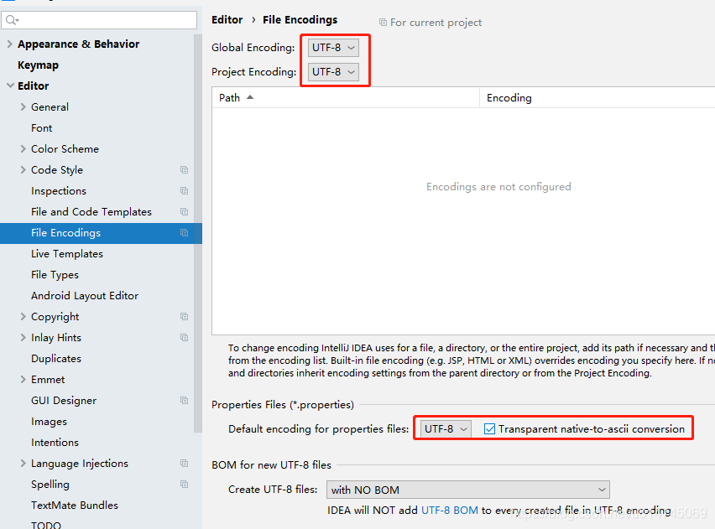Collapse the Editor section
Screen dimensions: 715x529
tap(10, 86)
